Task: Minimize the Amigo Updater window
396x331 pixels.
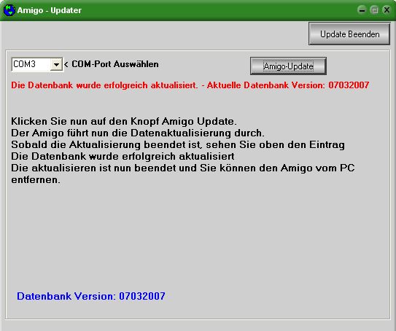Action: 362,10
